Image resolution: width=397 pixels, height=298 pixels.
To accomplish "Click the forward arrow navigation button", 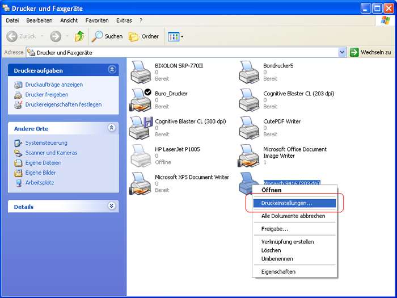I will coord(56,36).
